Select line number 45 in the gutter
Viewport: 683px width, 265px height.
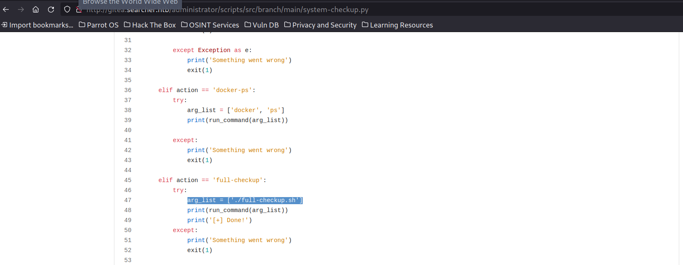point(128,180)
